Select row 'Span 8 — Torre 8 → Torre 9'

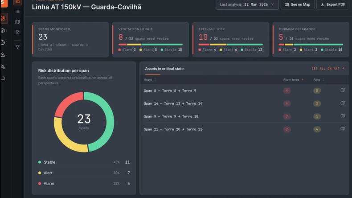(x=244, y=91)
